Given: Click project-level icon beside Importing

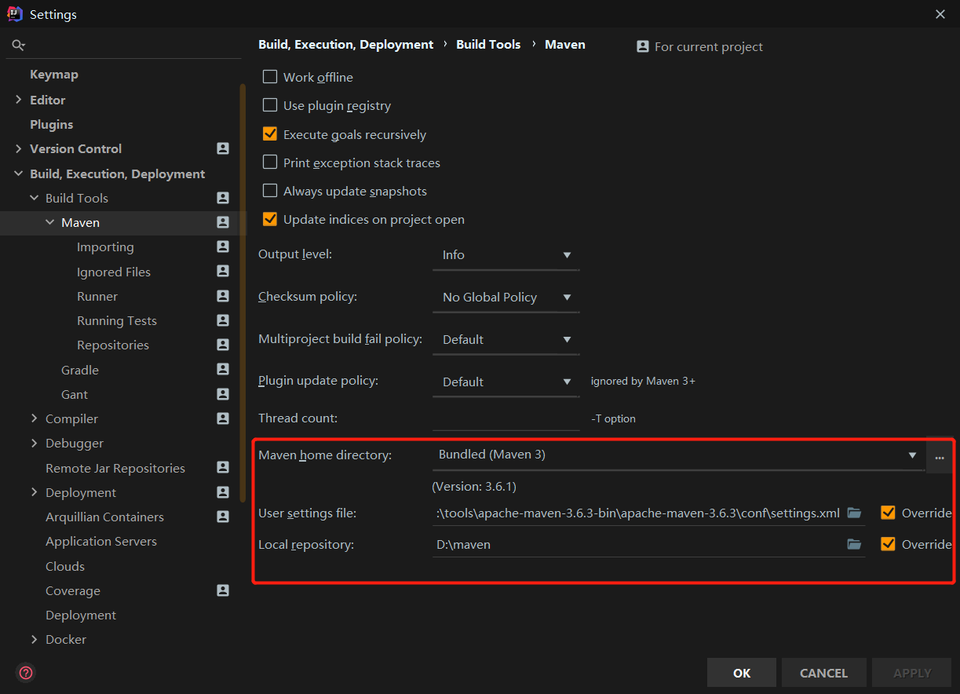Looking at the screenshot, I should click(x=223, y=247).
